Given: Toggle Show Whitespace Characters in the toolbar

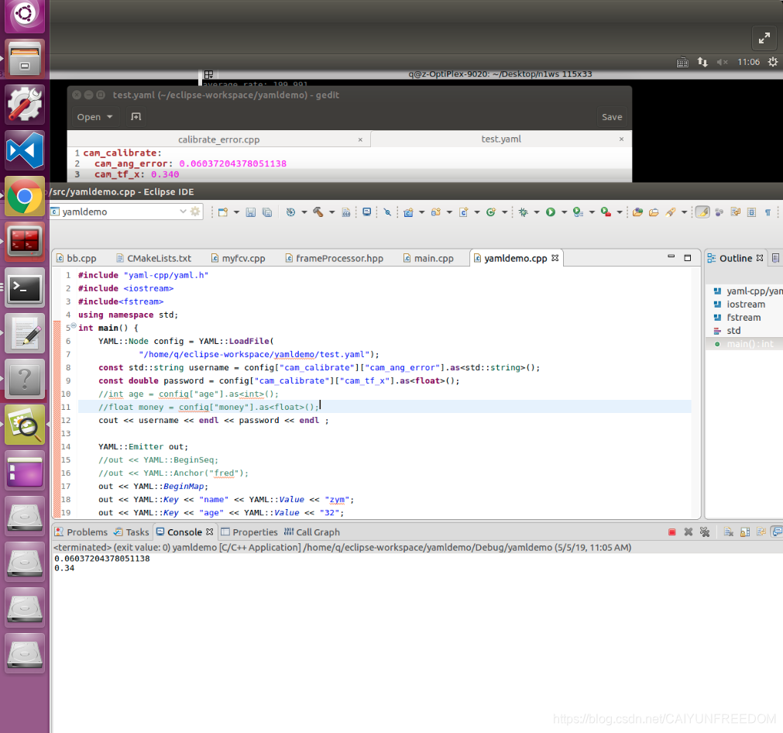Looking at the screenshot, I should pos(768,212).
